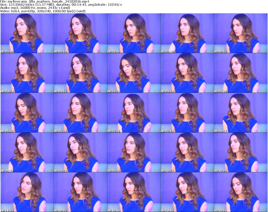Open the video frame stamped 00:03:24
The width and height of the screenshot is (268, 212).
pos(27,73)
